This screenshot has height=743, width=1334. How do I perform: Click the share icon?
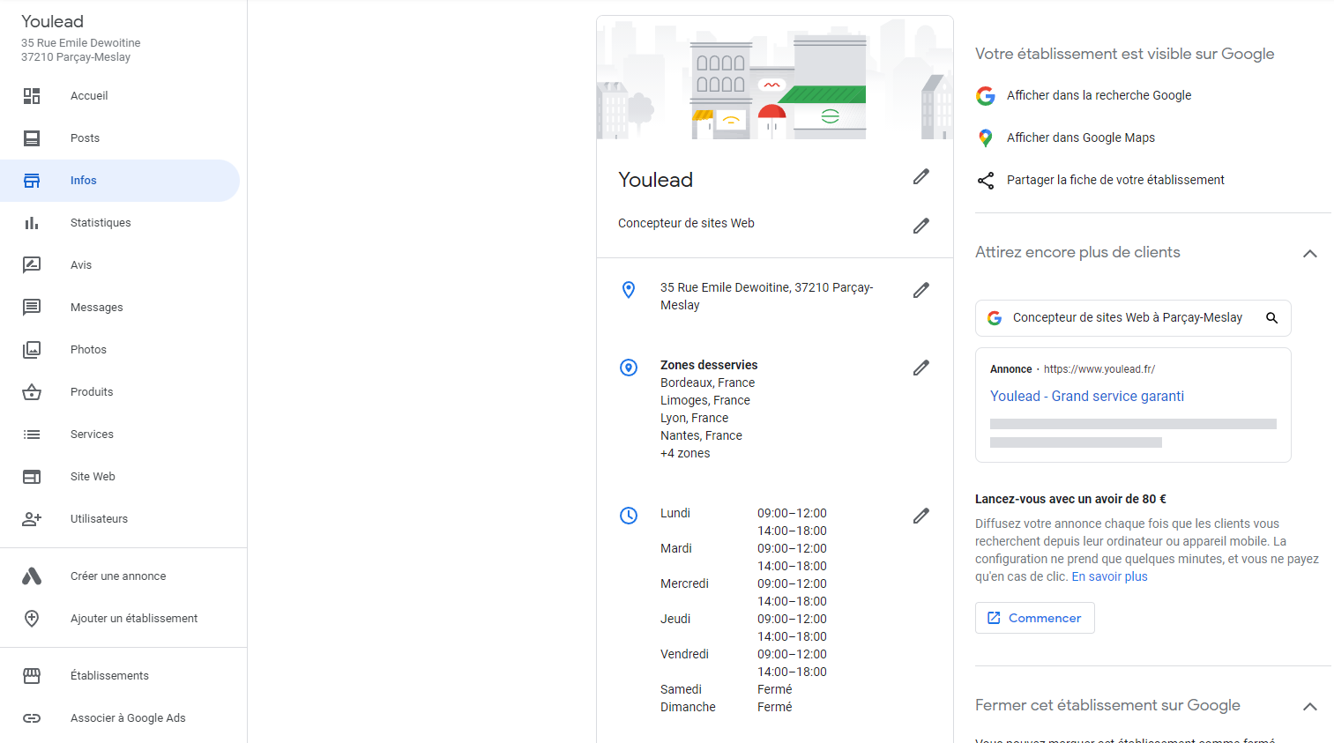point(986,181)
